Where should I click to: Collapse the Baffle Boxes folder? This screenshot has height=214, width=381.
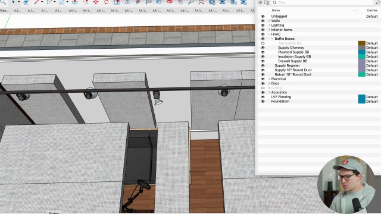click(273, 39)
